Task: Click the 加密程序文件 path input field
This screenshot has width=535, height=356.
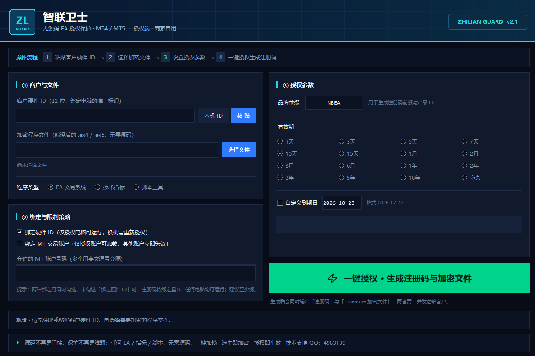Action: [x=117, y=150]
